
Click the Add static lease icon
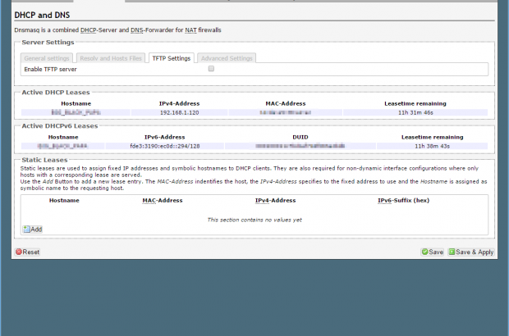coord(26,229)
